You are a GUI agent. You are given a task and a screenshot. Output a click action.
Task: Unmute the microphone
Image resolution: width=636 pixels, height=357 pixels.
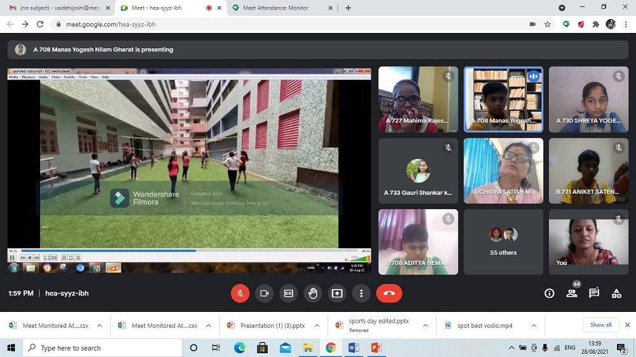point(240,293)
